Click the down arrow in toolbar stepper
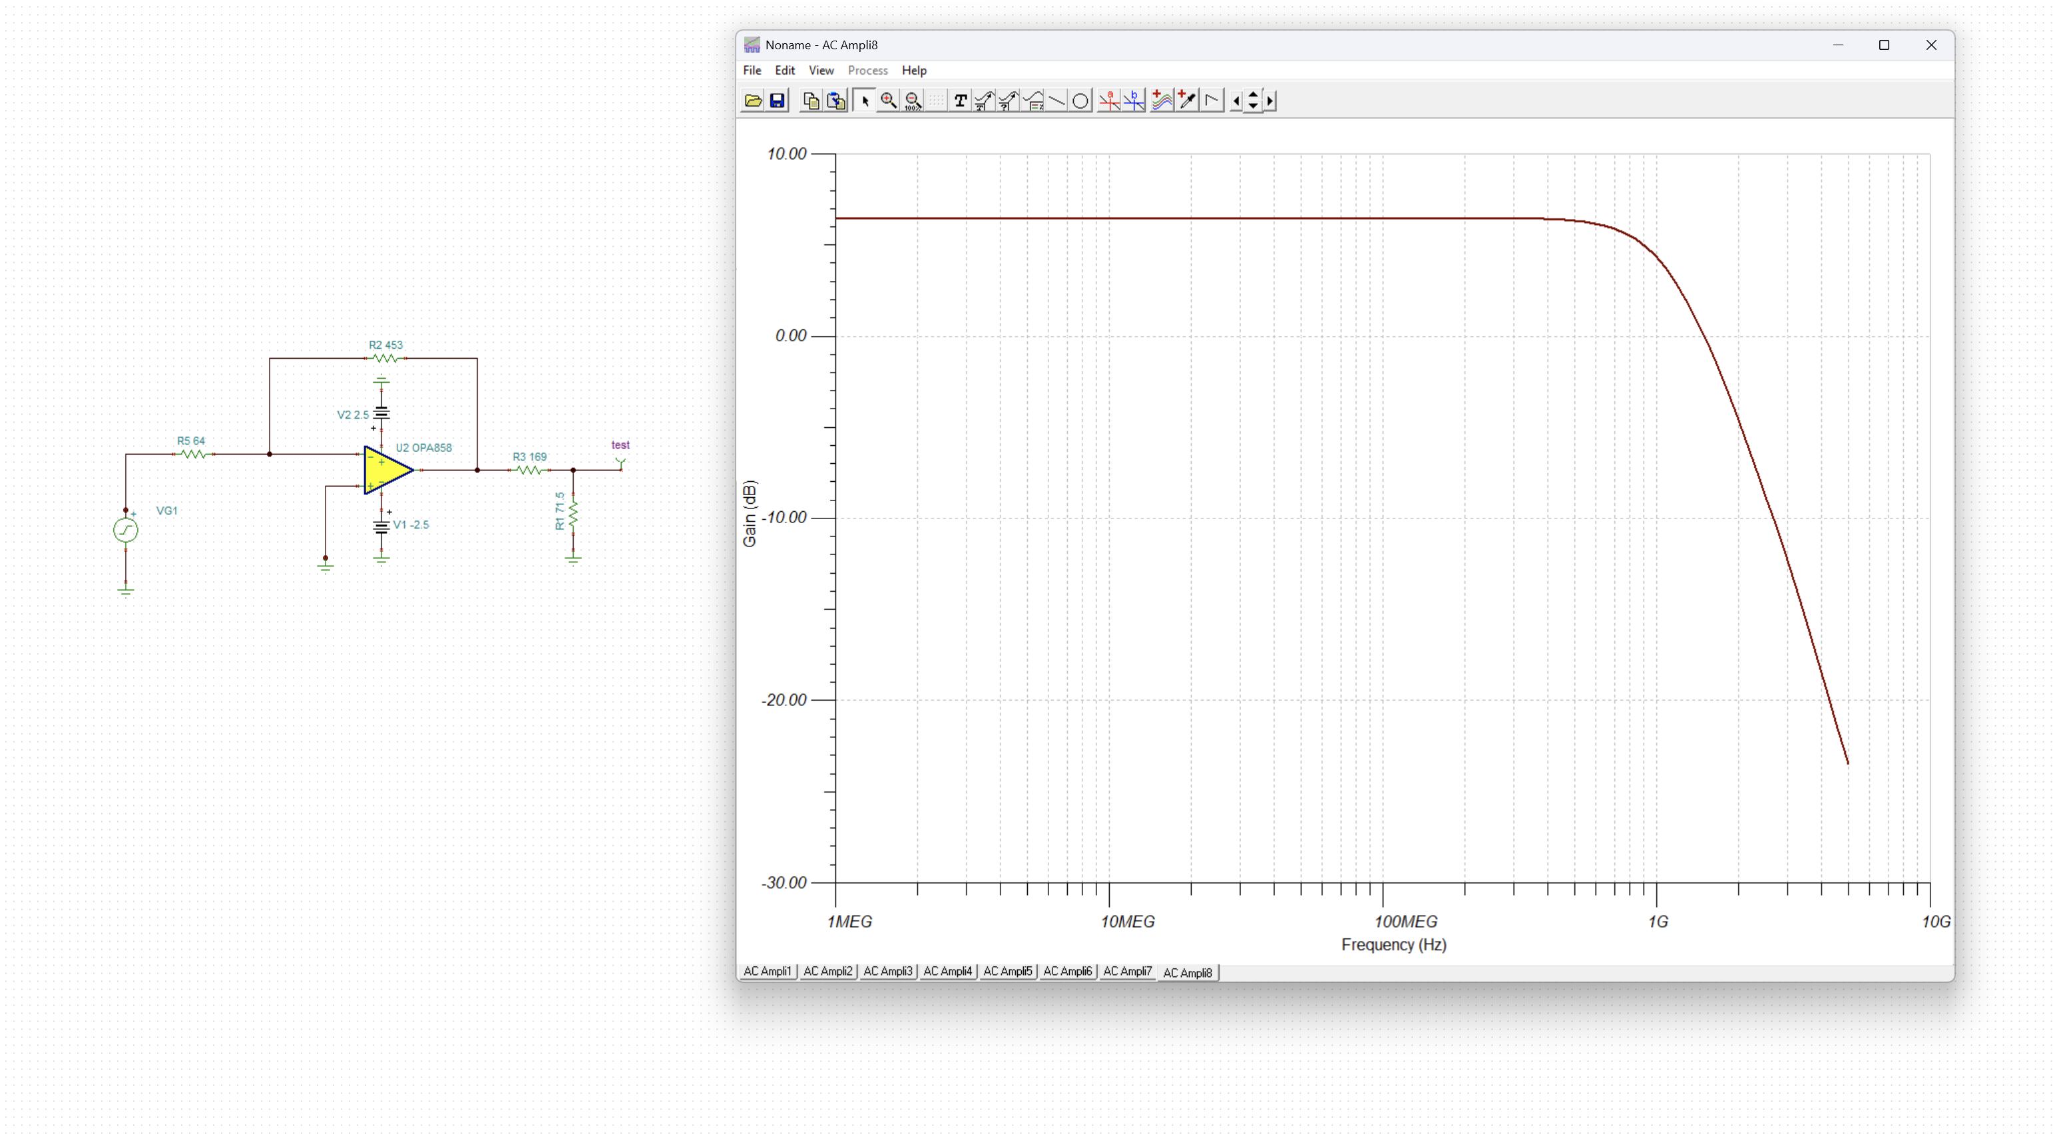2053x1136 pixels. [1253, 106]
